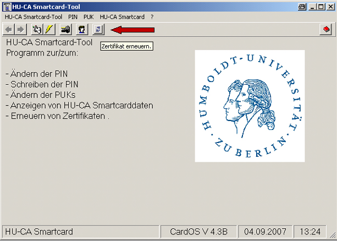Open the PIN menu
The width and height of the screenshot is (337, 241).
73,17
